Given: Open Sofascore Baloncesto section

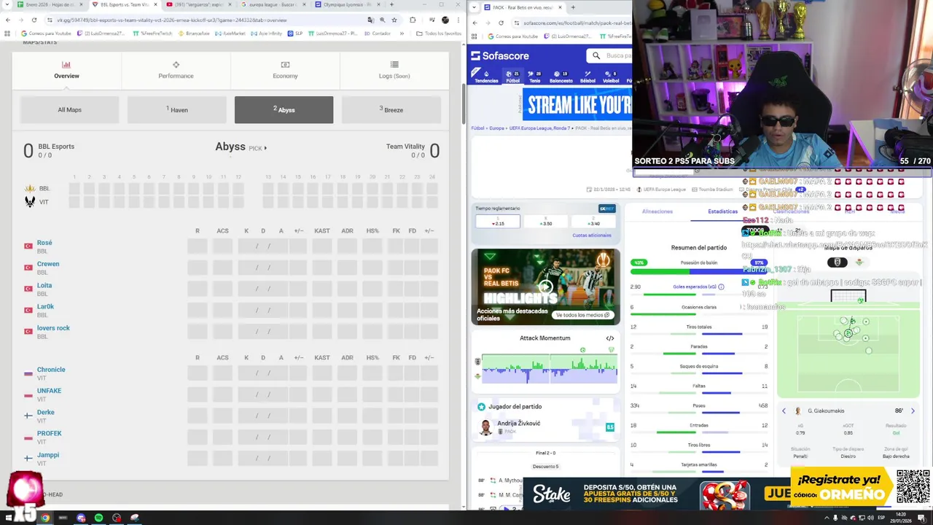Looking at the screenshot, I should 561,77.
